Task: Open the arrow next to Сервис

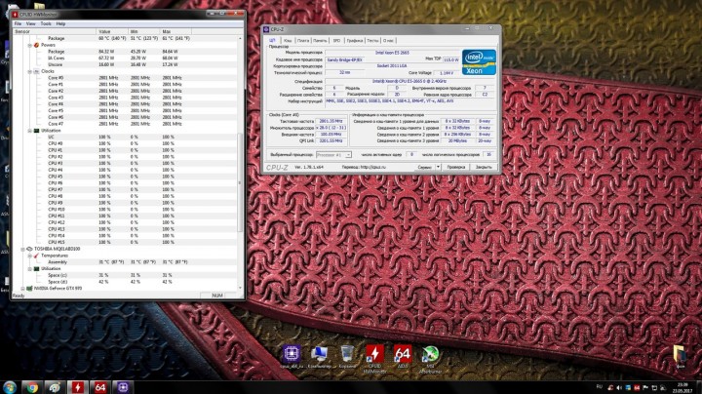Action: click(x=439, y=167)
